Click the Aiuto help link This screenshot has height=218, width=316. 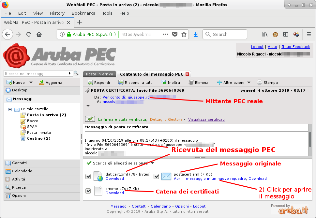273,47
